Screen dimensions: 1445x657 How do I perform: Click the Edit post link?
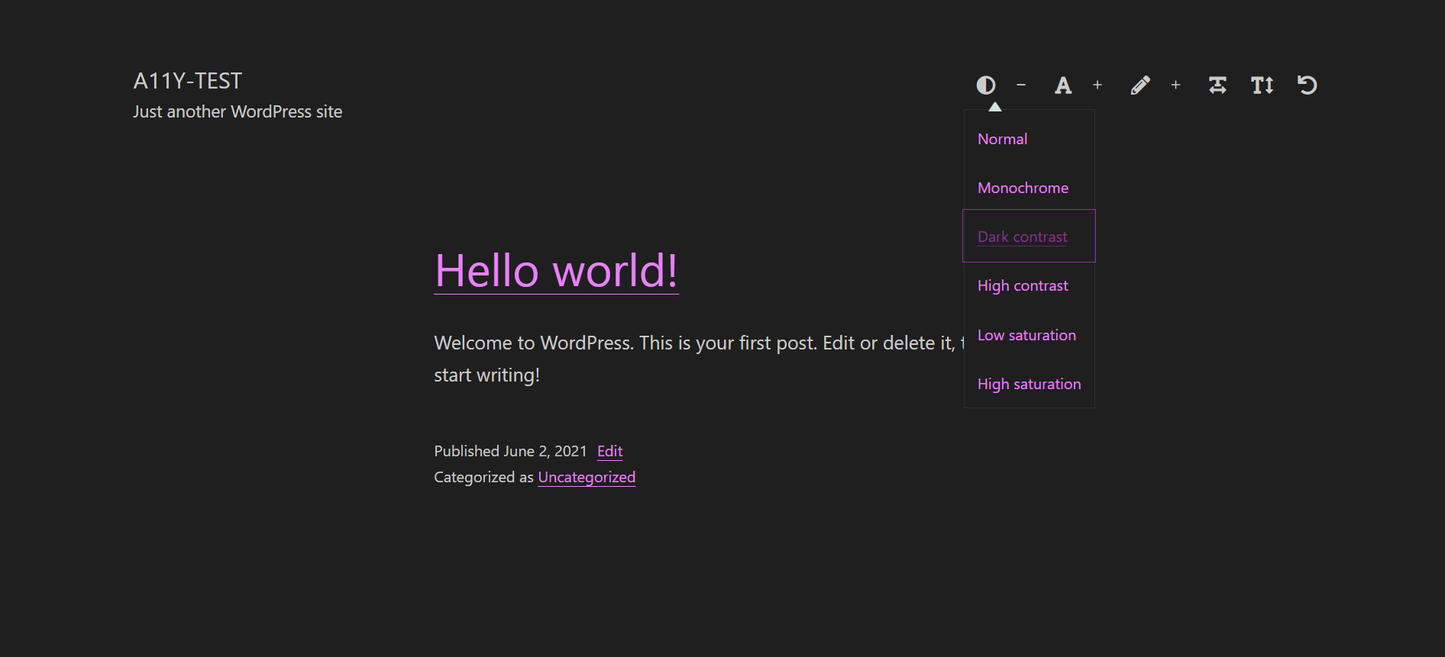609,451
